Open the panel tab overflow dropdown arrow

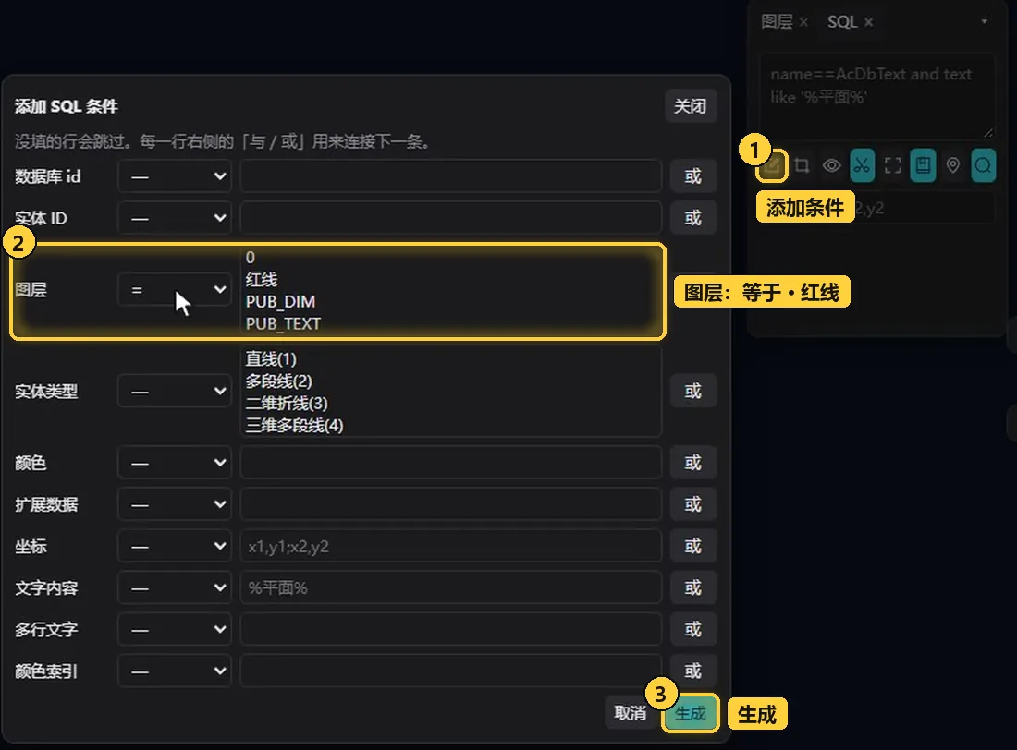(984, 22)
